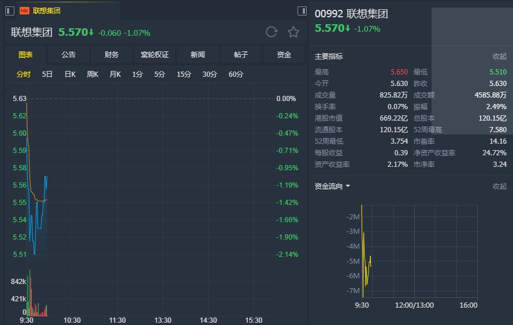Go to the 新闻 tab
The width and height of the screenshot is (513, 325).
198,55
